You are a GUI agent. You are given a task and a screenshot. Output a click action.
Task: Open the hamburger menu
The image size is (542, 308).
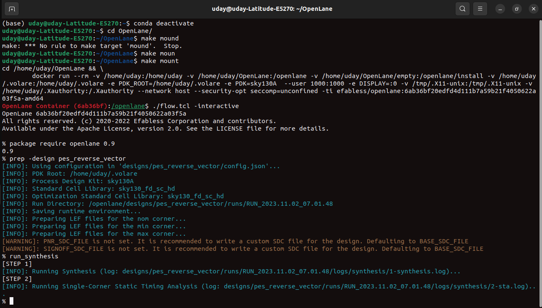pyautogui.click(x=480, y=8)
